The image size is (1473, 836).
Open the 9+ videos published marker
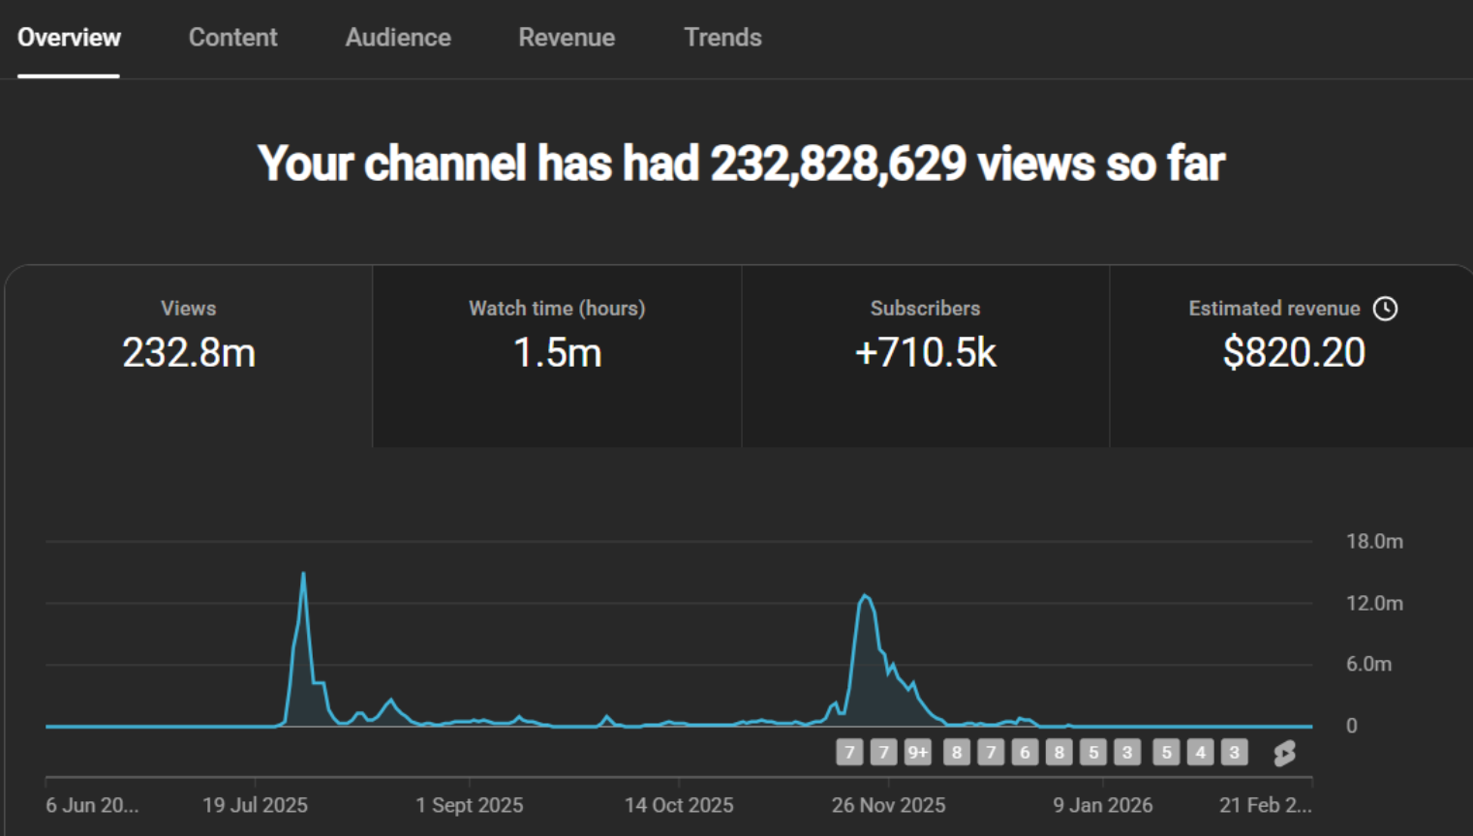click(917, 753)
